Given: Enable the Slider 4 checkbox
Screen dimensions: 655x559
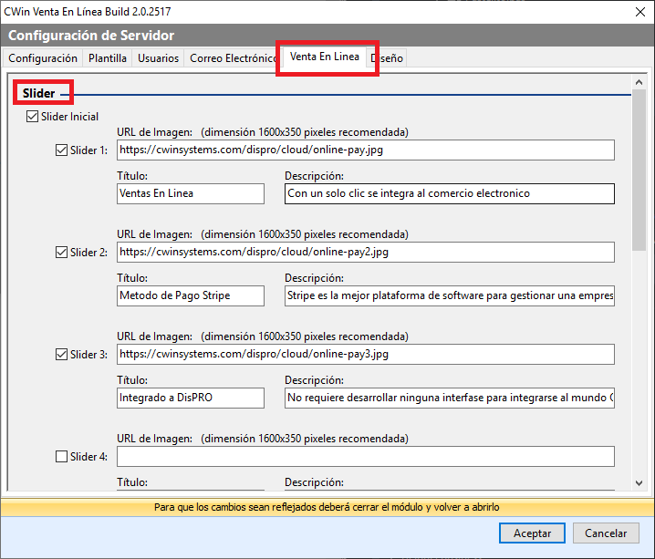Looking at the screenshot, I should click(62, 457).
